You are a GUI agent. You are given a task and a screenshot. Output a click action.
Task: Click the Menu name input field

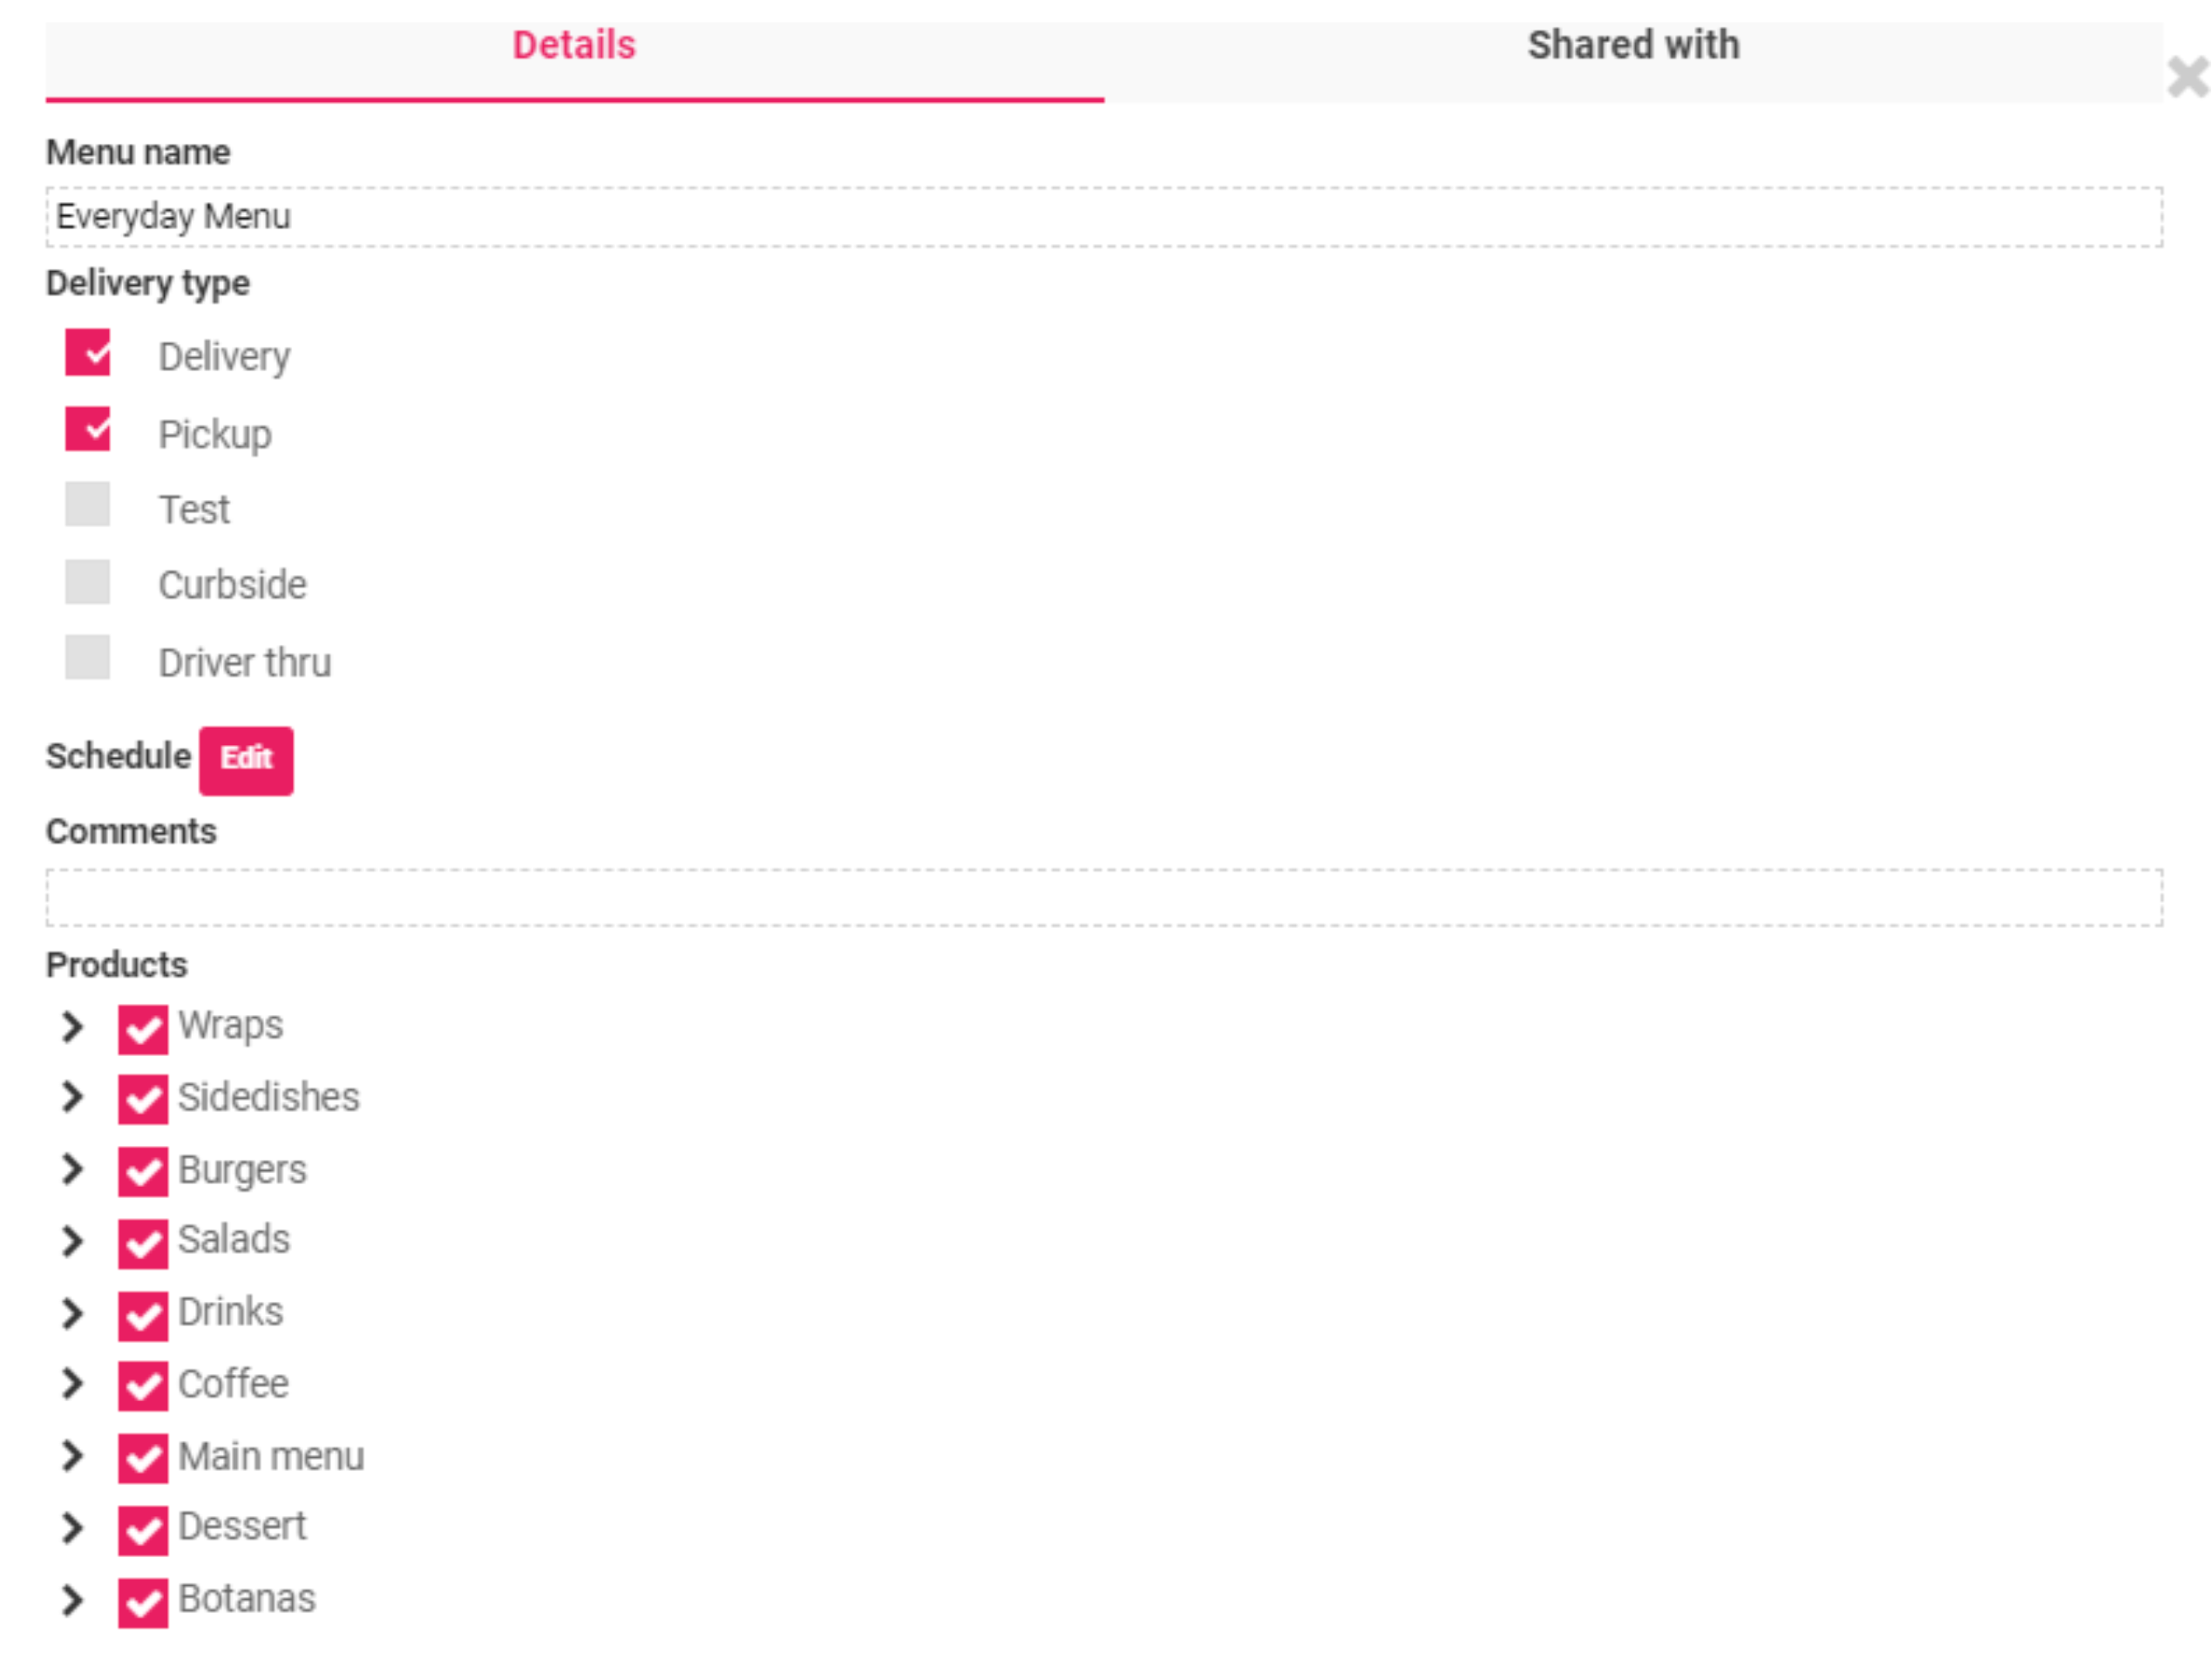(x=1104, y=216)
